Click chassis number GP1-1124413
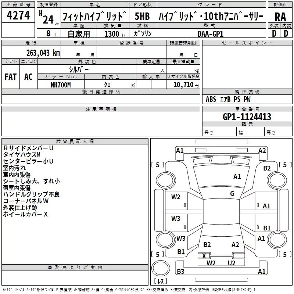The height and width of the screenshot is (294, 294). coord(247,117)
